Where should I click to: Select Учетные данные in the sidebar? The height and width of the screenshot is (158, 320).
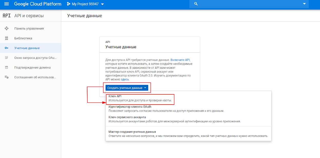point(31,48)
